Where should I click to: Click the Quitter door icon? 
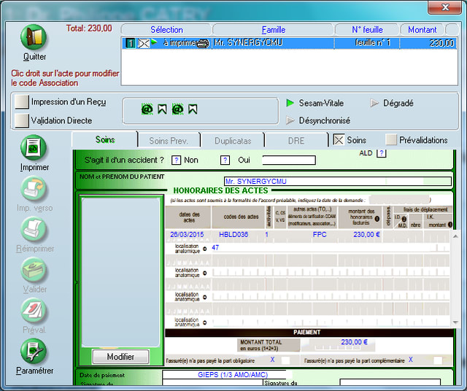(34, 38)
